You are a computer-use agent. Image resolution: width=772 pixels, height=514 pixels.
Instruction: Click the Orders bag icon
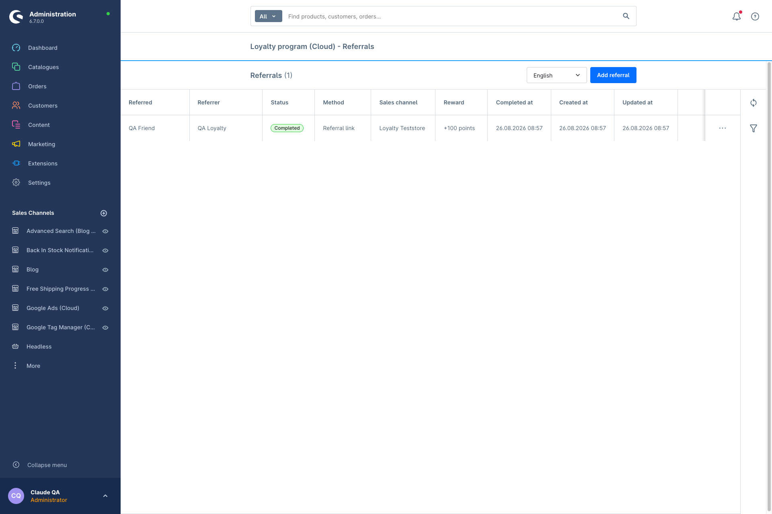16,86
